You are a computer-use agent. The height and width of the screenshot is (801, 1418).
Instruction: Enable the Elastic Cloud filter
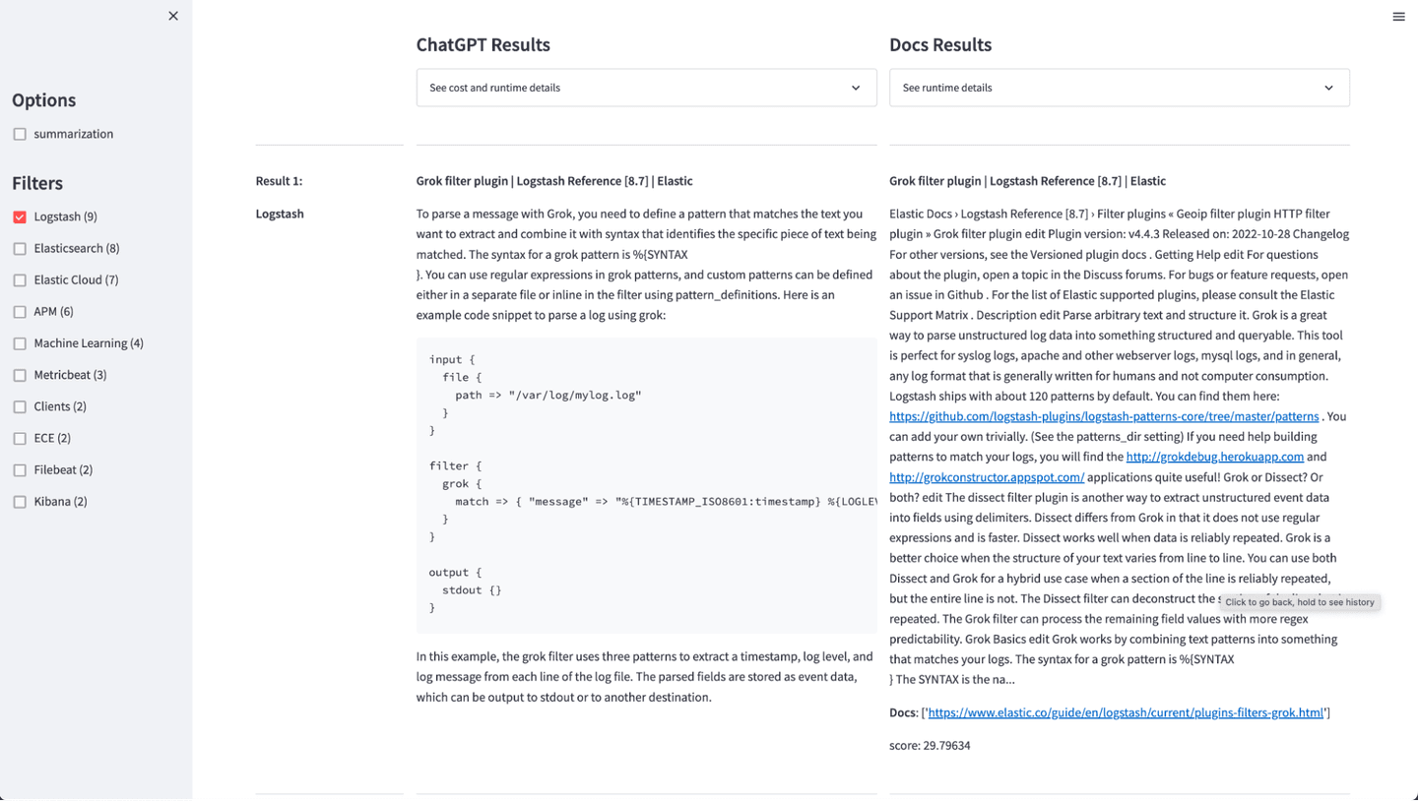pyautogui.click(x=20, y=280)
